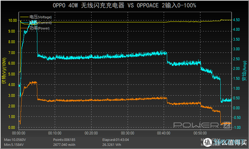The width and height of the screenshot is (249, 149).
Task: Click the cyan -1.00 Amp axis tick
Action: 237,127
